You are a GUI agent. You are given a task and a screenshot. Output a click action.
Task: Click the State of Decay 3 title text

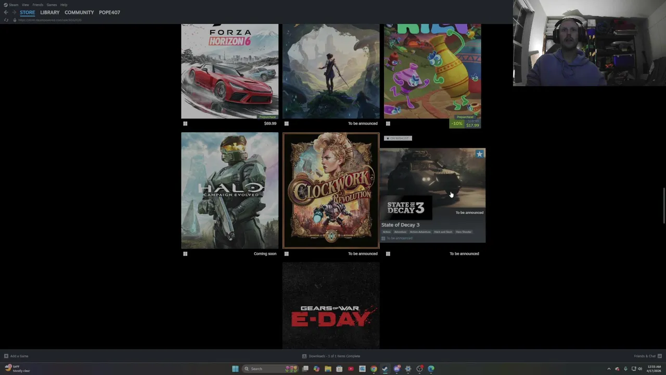[400, 225]
